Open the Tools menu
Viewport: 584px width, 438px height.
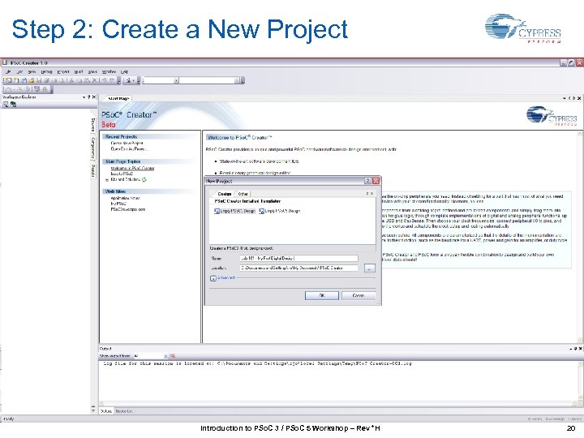pyautogui.click(x=92, y=71)
